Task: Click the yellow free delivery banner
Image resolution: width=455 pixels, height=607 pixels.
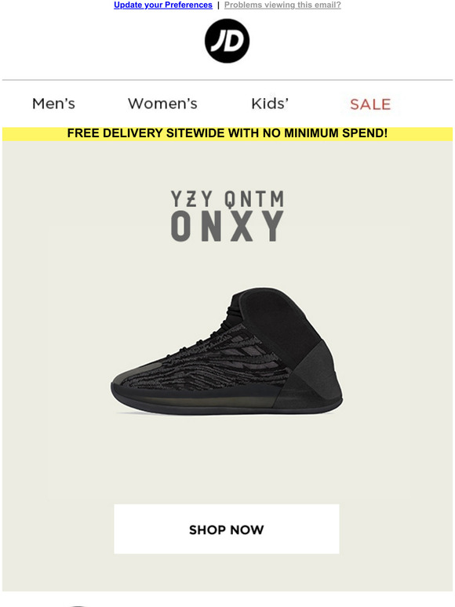Action: (x=227, y=133)
